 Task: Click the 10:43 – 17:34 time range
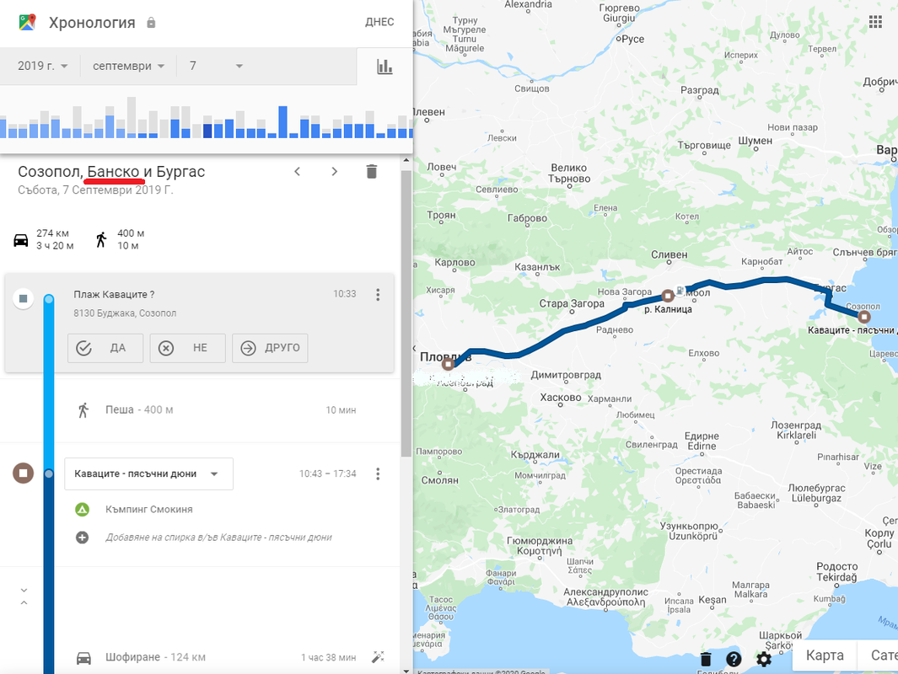328,473
